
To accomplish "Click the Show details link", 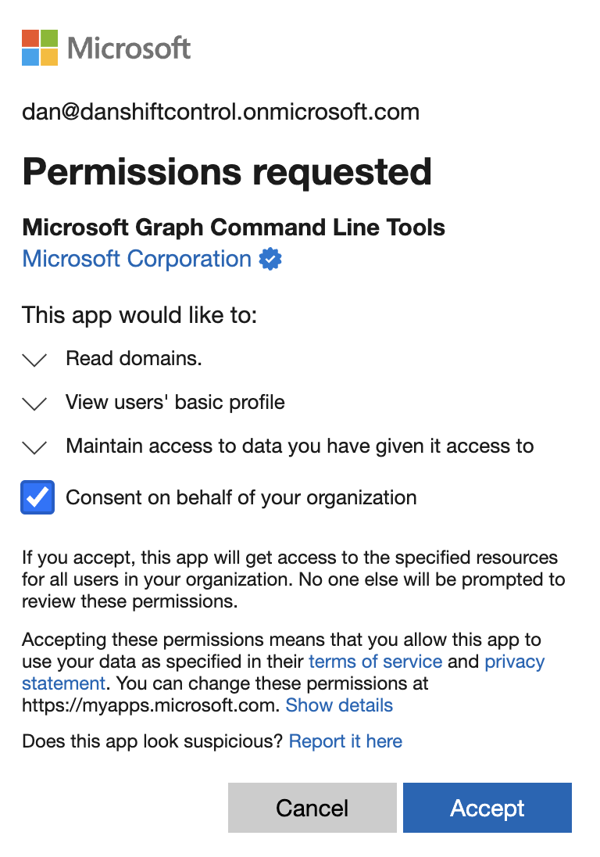I will (339, 705).
